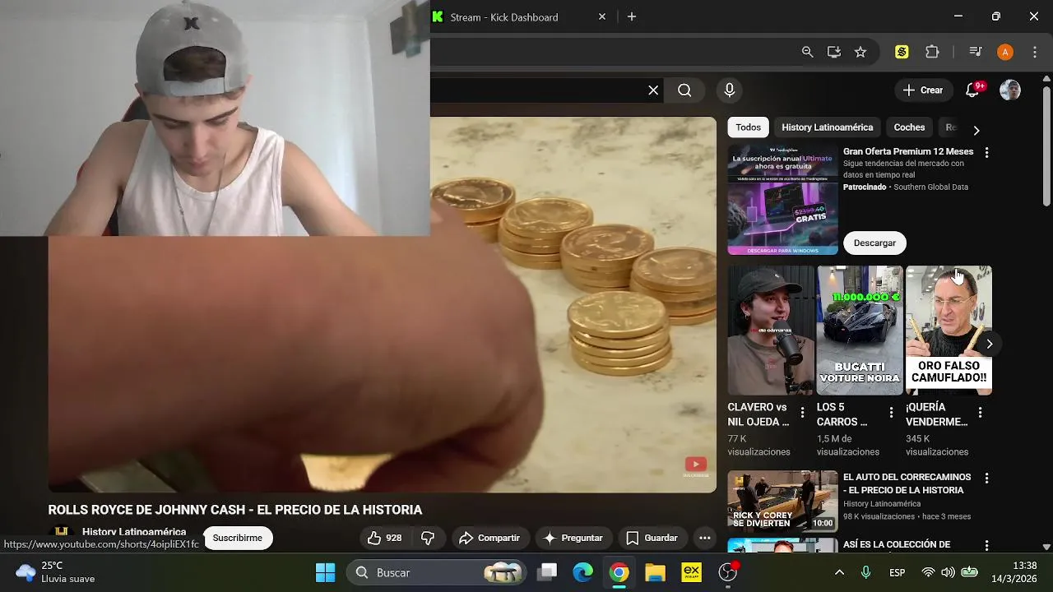Viewport: 1053px width, 592px height.
Task: Open options for ¡QUERÍA VENDERME short
Action: [x=980, y=413]
